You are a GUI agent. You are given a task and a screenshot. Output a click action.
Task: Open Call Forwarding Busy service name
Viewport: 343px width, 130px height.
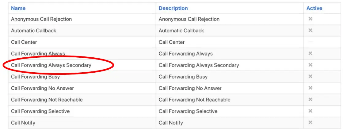(x=35, y=77)
